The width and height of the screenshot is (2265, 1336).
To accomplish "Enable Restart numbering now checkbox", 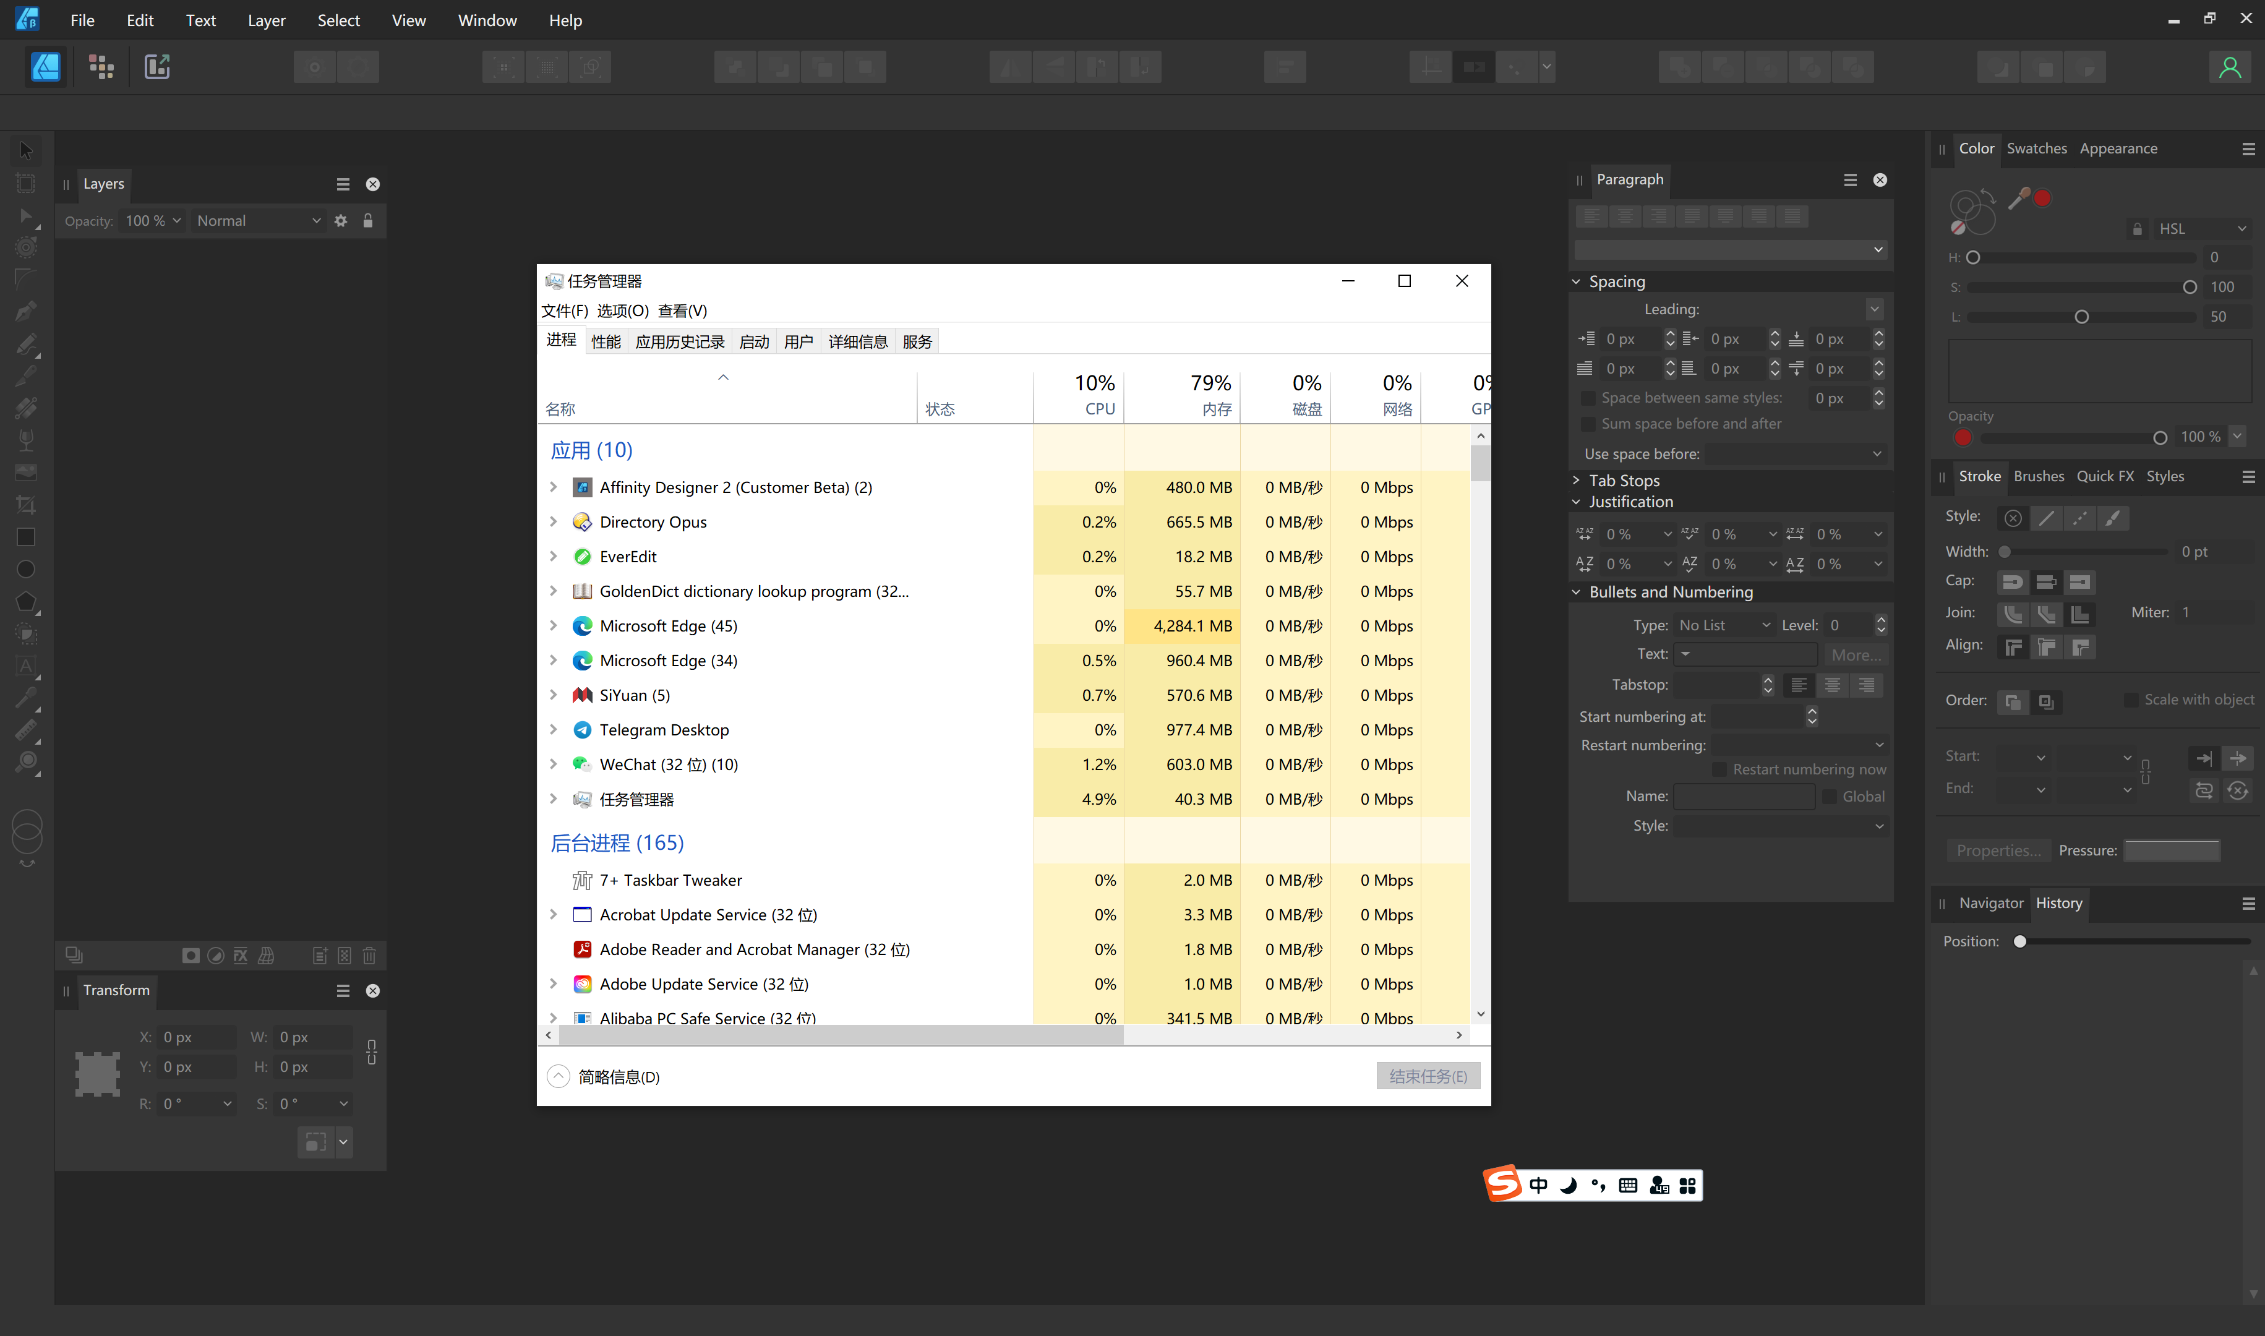I will [x=1719, y=769].
